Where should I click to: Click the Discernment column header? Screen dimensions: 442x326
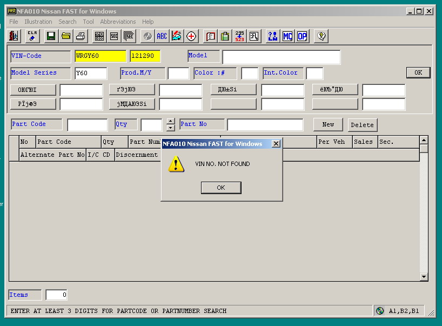(138, 155)
